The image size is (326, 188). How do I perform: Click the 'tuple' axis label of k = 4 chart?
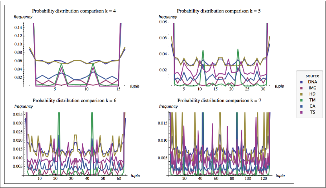tap(135, 86)
